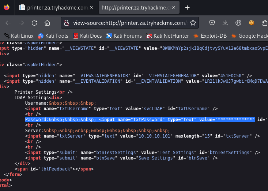Click the '10.10.10.101' server value
Image resolution: width=268 pixels, height=191 pixels.
coord(154,136)
